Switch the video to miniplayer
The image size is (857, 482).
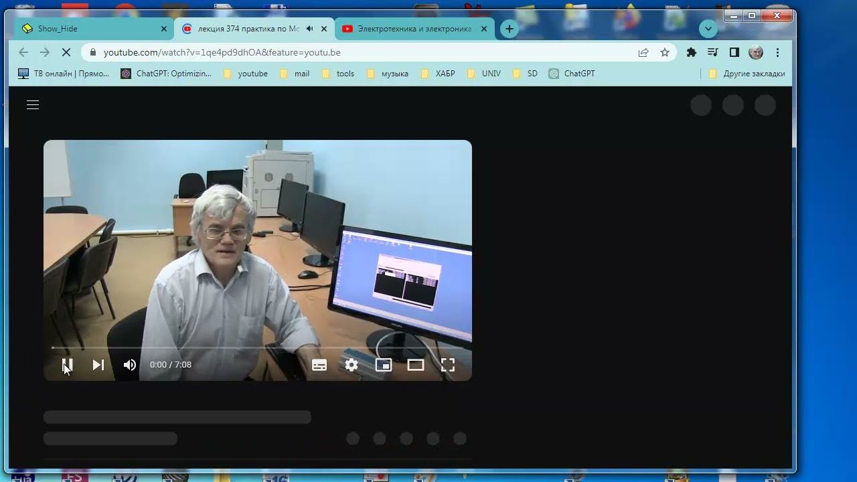point(384,365)
